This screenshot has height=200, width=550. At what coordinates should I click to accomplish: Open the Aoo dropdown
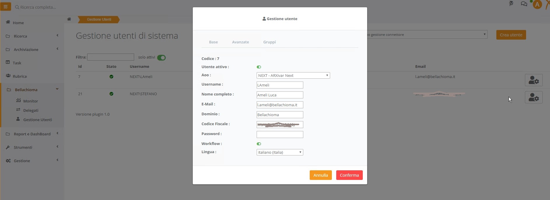293,75
